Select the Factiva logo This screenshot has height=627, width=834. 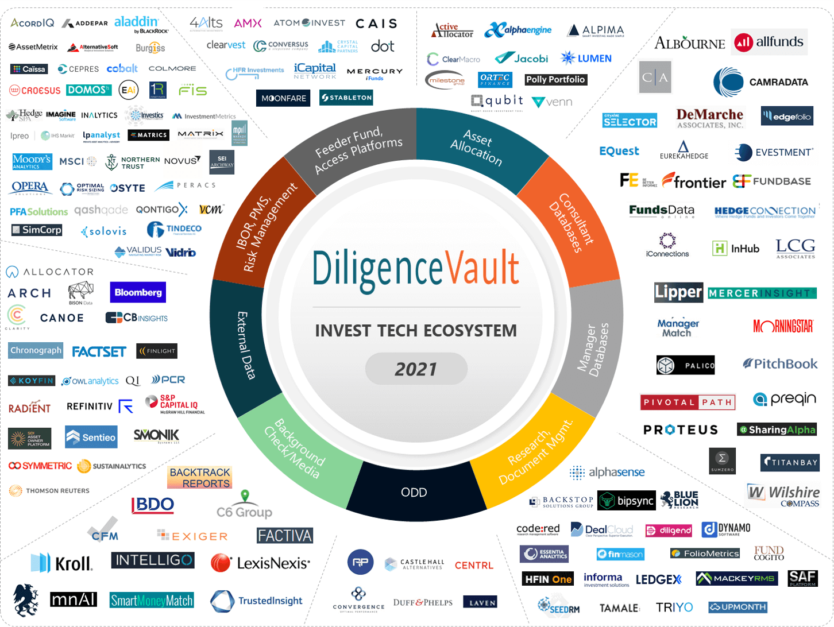pyautogui.click(x=285, y=536)
